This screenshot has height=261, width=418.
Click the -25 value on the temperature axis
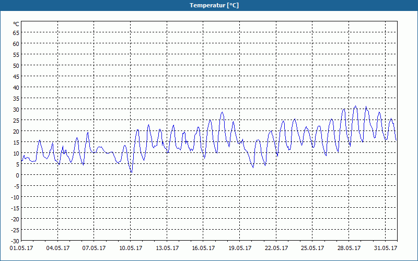coord(15,230)
